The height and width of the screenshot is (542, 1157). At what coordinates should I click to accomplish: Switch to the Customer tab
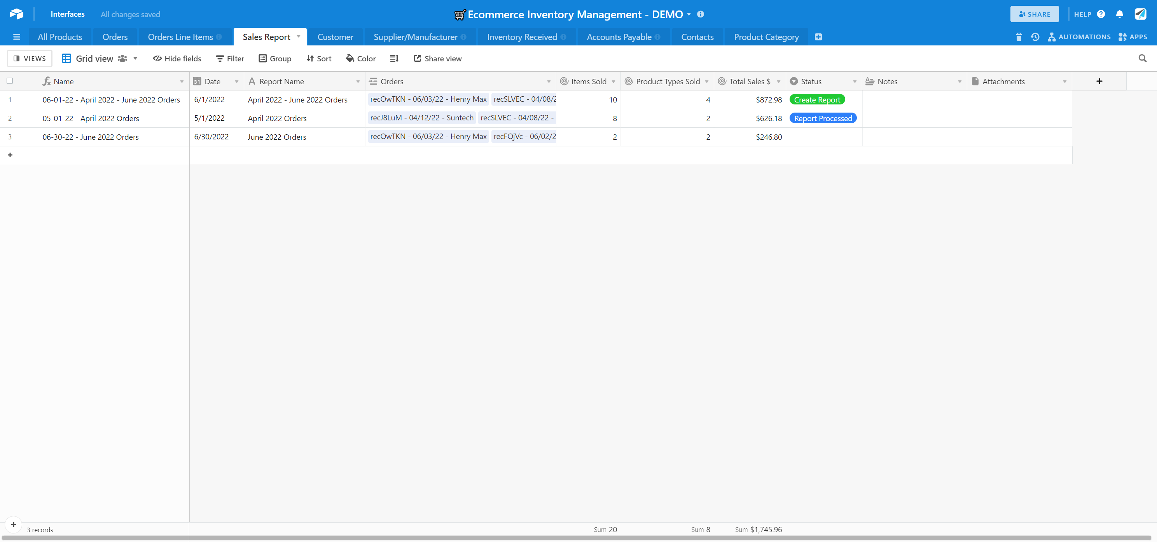(x=335, y=37)
